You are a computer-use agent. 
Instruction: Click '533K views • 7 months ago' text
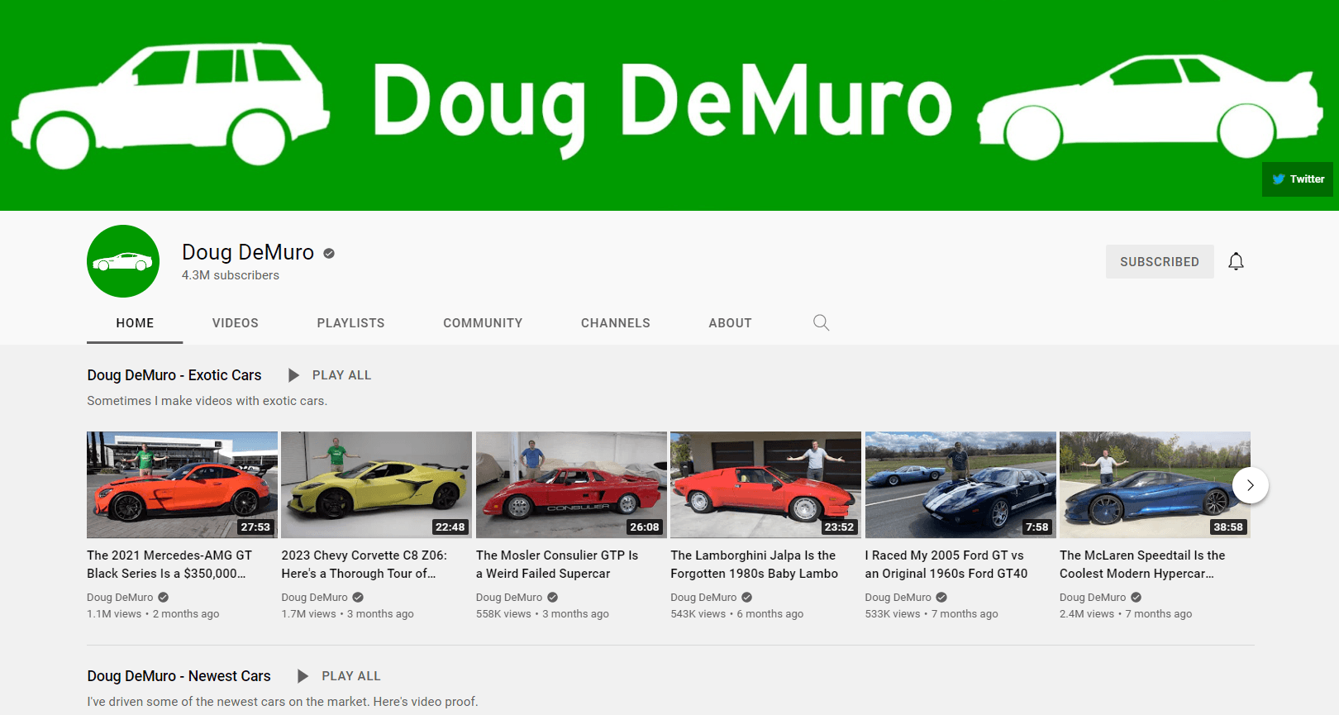coord(932,614)
